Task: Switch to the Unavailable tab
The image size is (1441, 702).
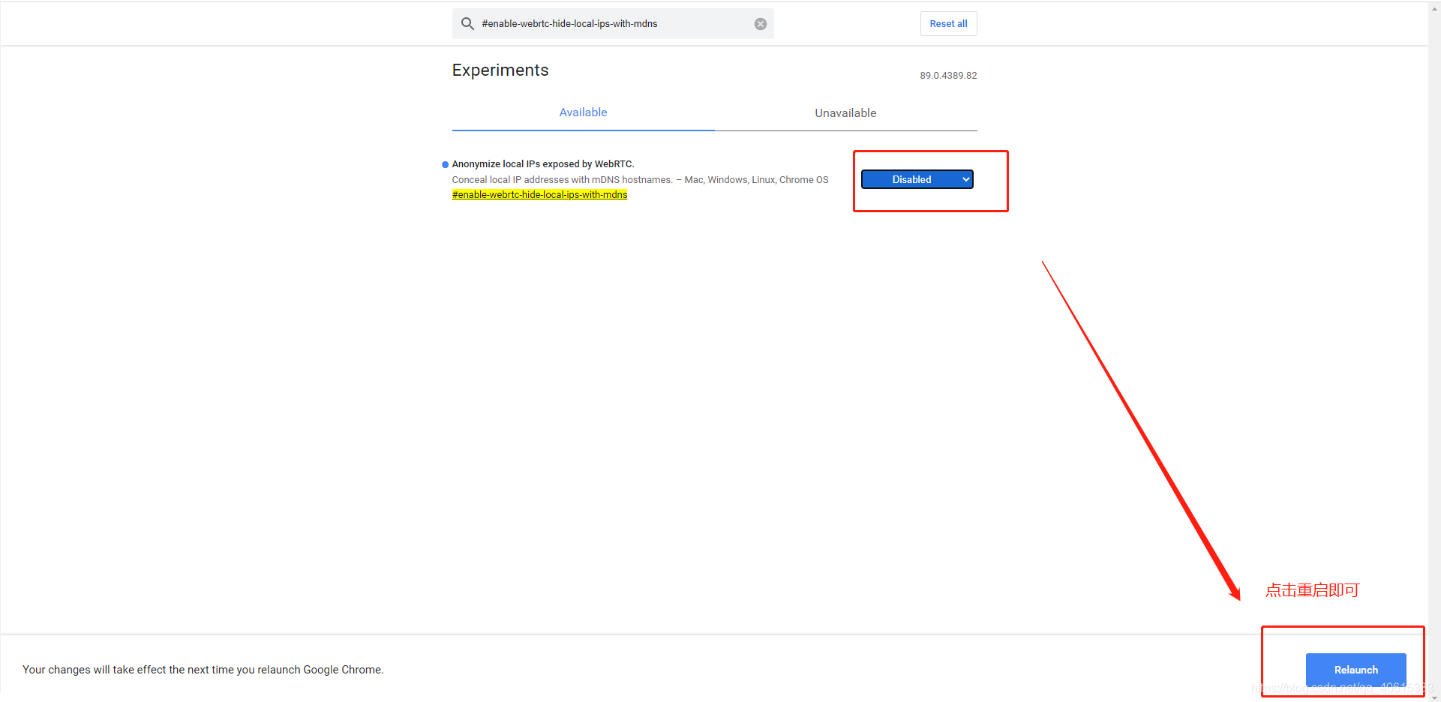Action: pos(845,113)
